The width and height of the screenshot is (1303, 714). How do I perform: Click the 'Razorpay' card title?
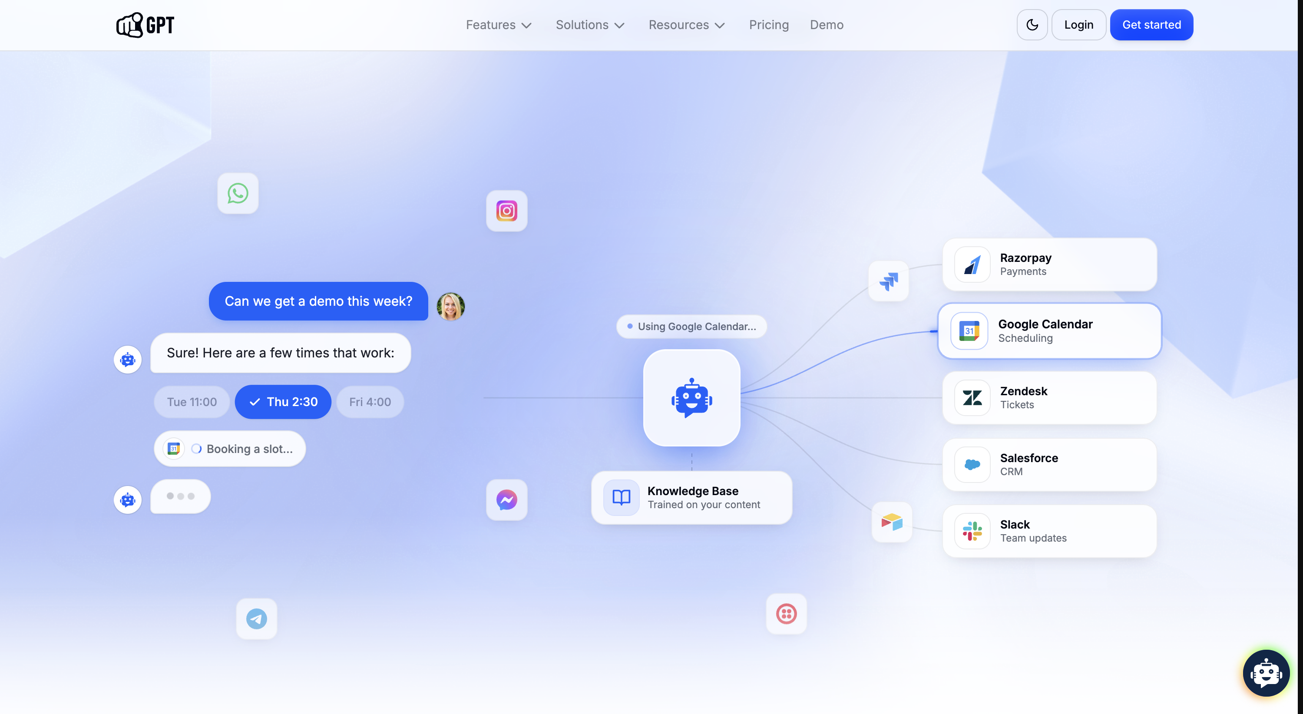tap(1025, 258)
